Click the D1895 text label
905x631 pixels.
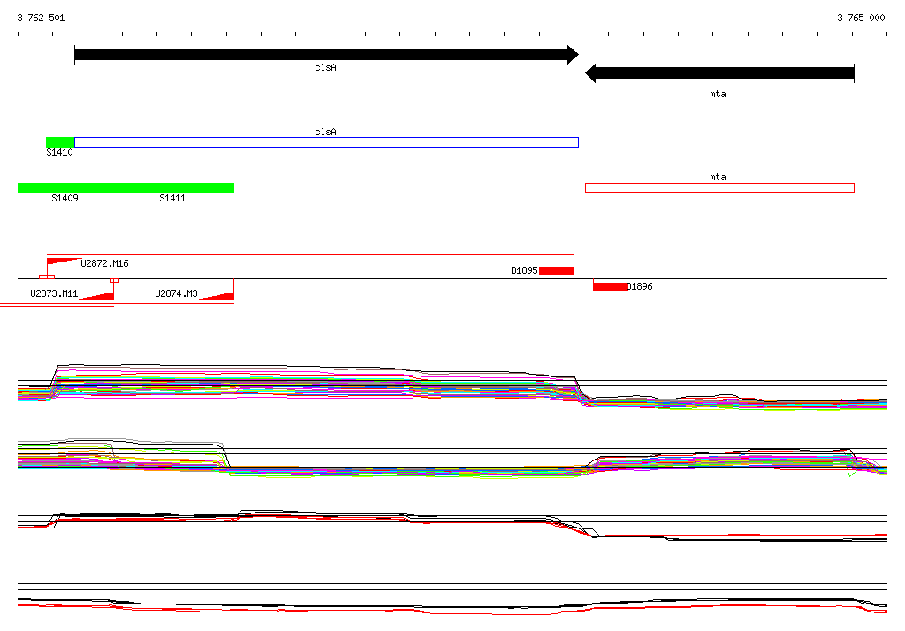pos(524,270)
